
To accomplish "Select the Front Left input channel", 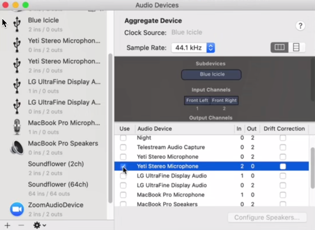I will (197, 100).
